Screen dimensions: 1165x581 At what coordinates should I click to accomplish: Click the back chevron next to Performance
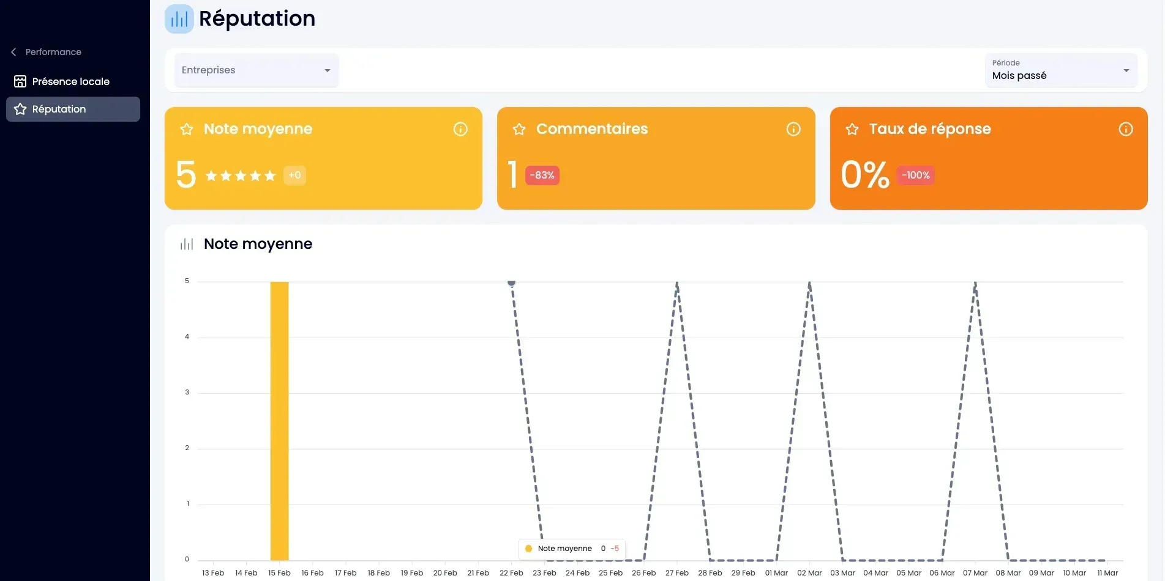point(13,52)
